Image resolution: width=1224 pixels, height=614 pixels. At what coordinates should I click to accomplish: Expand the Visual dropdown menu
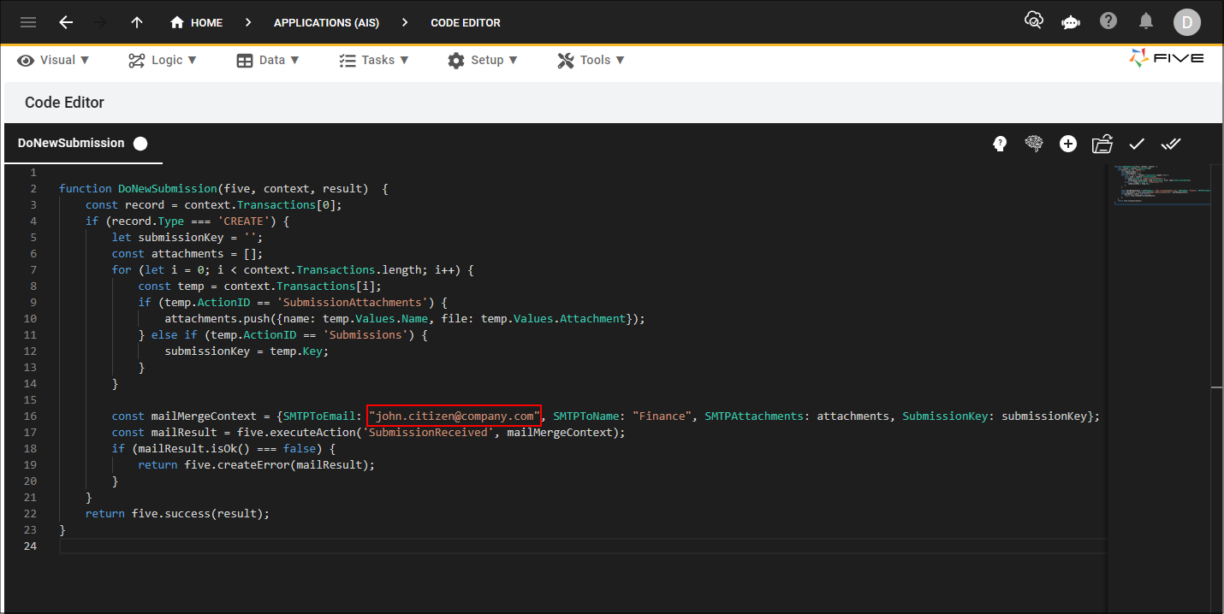pyautogui.click(x=53, y=60)
